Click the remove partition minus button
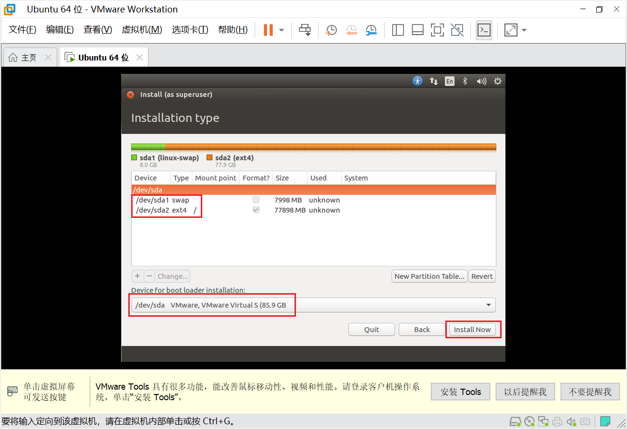The height and width of the screenshot is (429, 627). tap(149, 276)
